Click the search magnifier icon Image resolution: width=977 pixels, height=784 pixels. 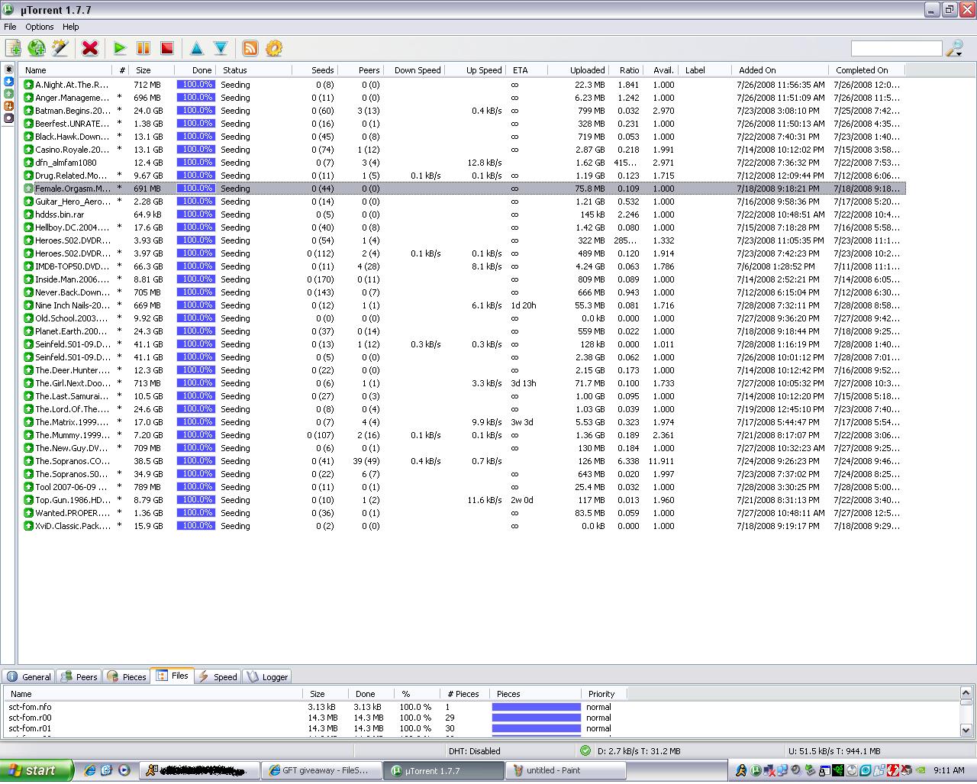[x=954, y=49]
